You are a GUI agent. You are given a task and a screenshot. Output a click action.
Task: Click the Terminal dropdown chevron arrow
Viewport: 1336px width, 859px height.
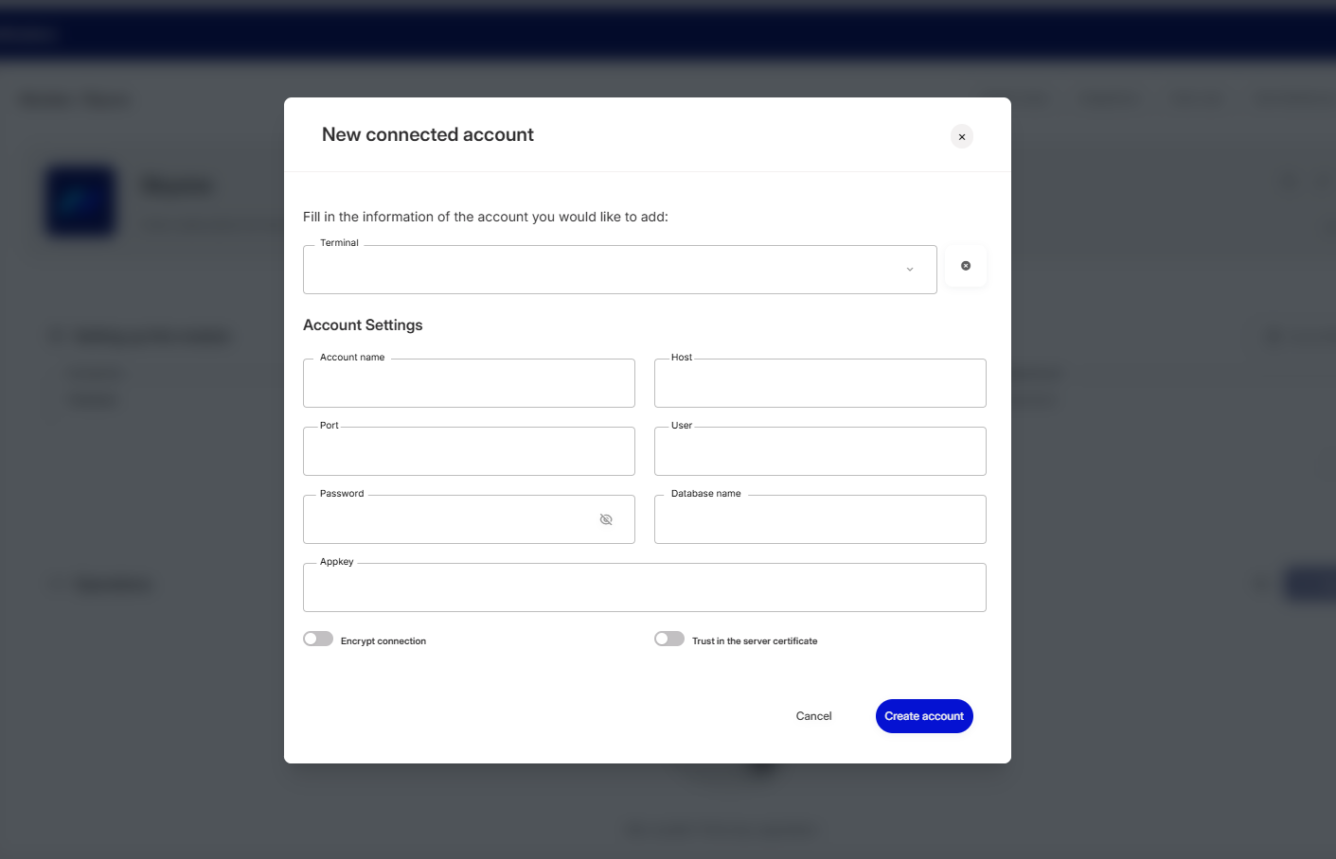[x=910, y=270]
